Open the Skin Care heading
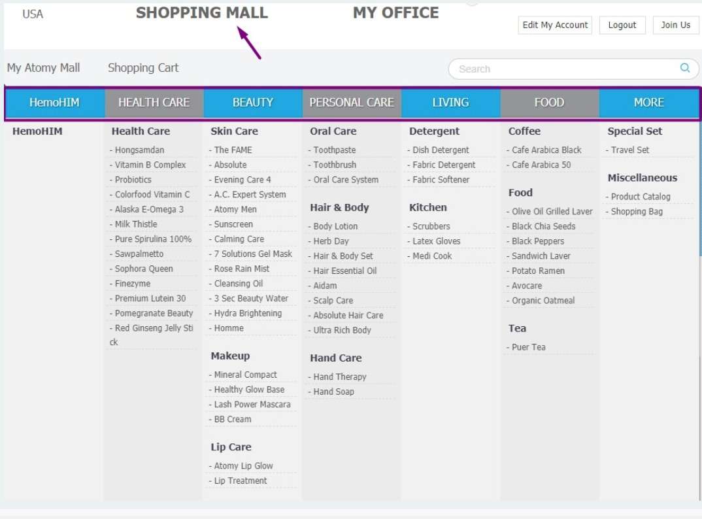702x519 pixels. tap(234, 131)
